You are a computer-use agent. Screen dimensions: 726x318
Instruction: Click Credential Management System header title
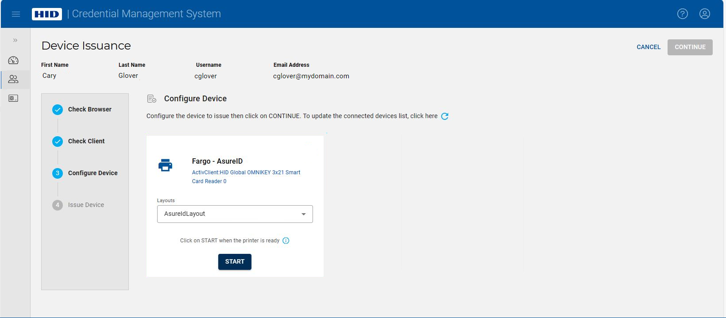click(x=147, y=14)
